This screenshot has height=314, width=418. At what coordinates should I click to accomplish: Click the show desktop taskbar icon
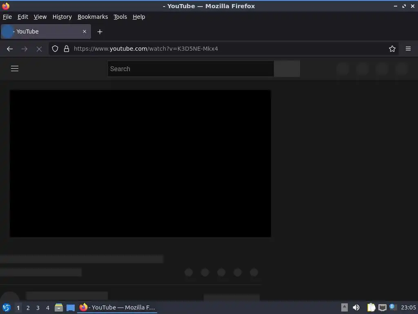(x=70, y=307)
